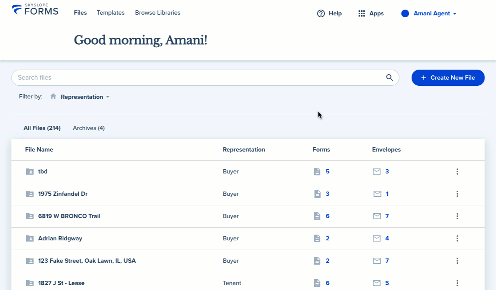Open envelopes count 3 for tbd
The height and width of the screenshot is (290, 496).
coord(387,172)
